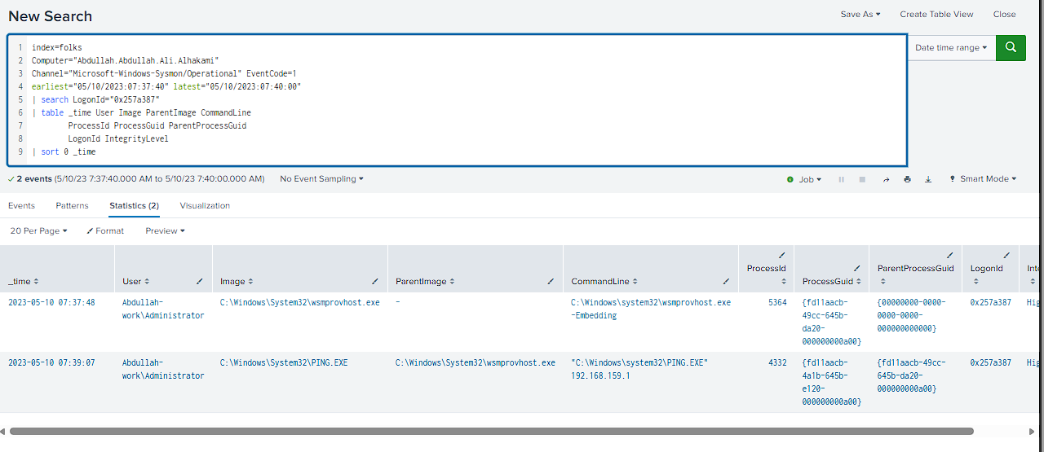The width and height of the screenshot is (1044, 452).
Task: Click the print results icon
Action: (907, 179)
